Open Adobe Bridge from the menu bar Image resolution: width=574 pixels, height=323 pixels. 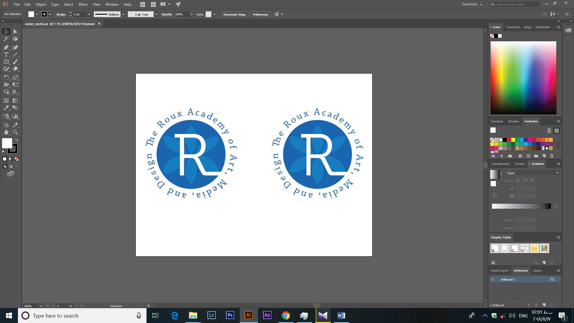(143, 4)
